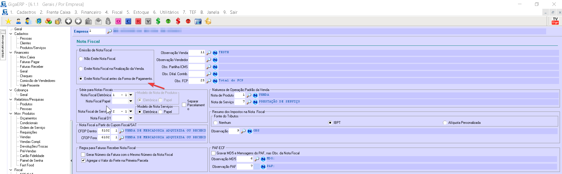
Task: Open the TV Giga icon
Action: pos(555,21)
